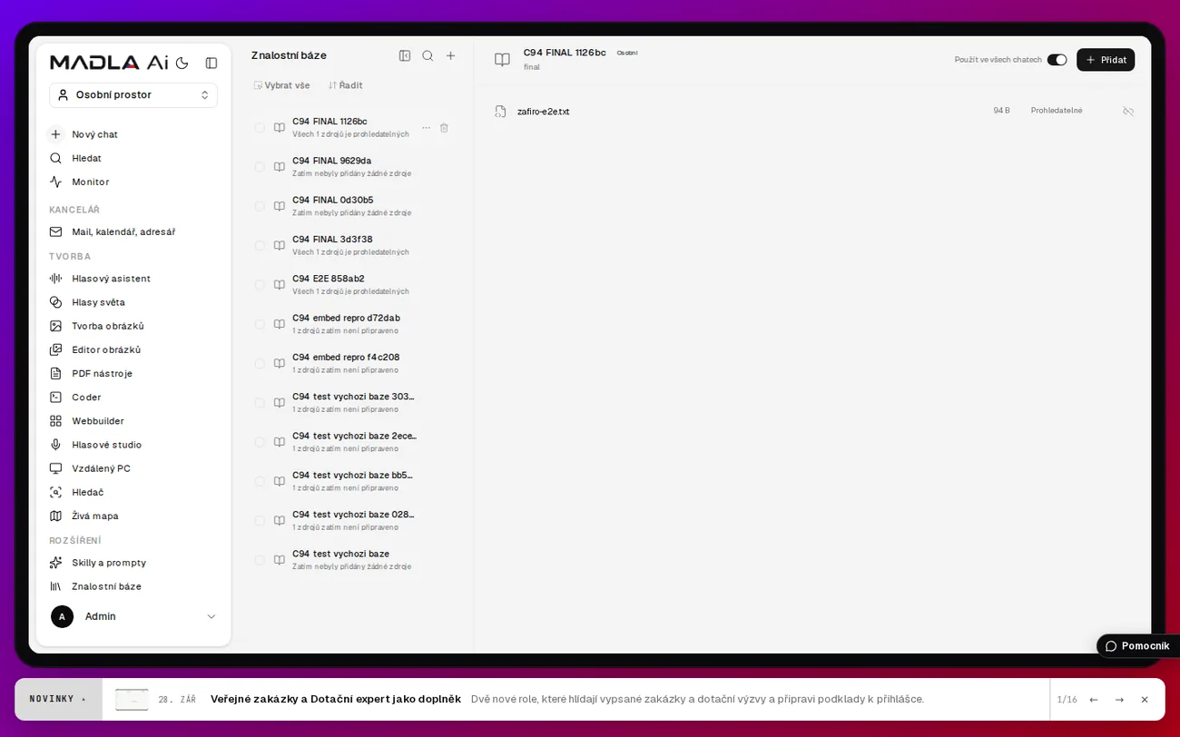Open zafiro-e2e.txt file row
The height and width of the screenshot is (737, 1180).
[813, 111]
